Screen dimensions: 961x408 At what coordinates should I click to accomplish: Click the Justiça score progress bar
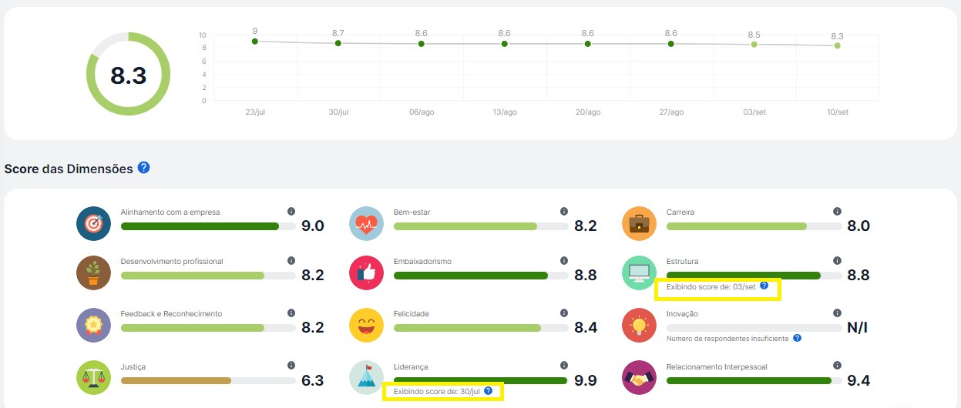pyautogui.click(x=208, y=380)
